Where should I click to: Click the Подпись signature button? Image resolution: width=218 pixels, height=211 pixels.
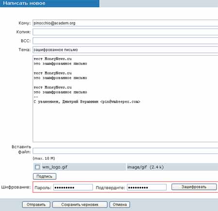(x=45, y=176)
